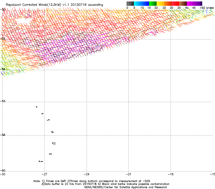
Task: Click the '20' label on the color scale
Action: point(156,8)
